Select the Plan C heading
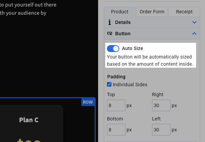The image size is (205, 142). [x=29, y=120]
